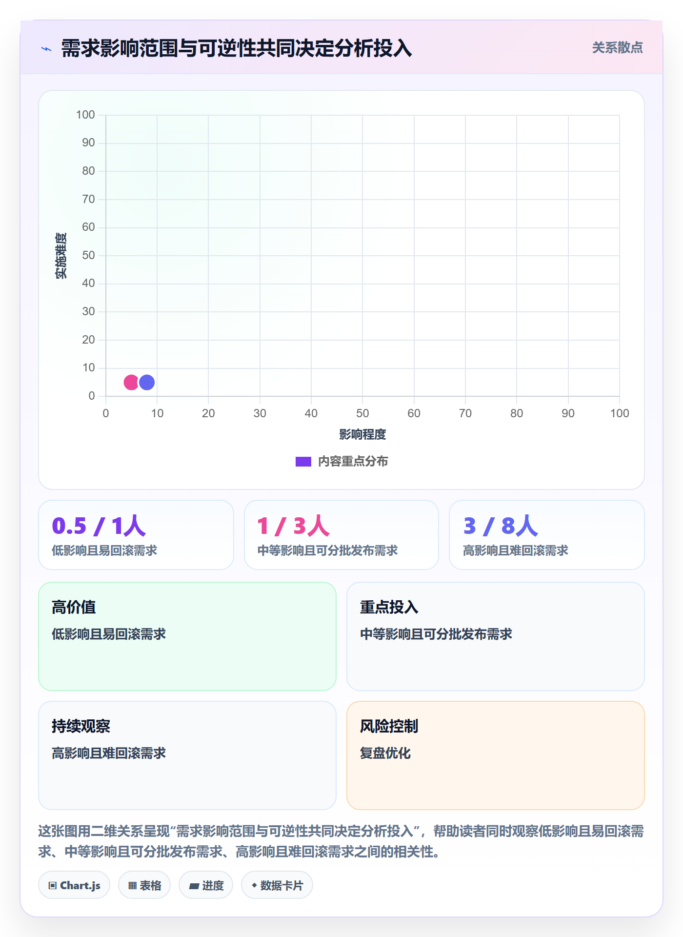Click the 内容重点分布 legend label
Image resolution: width=683 pixels, height=937 pixels.
pyautogui.click(x=353, y=462)
